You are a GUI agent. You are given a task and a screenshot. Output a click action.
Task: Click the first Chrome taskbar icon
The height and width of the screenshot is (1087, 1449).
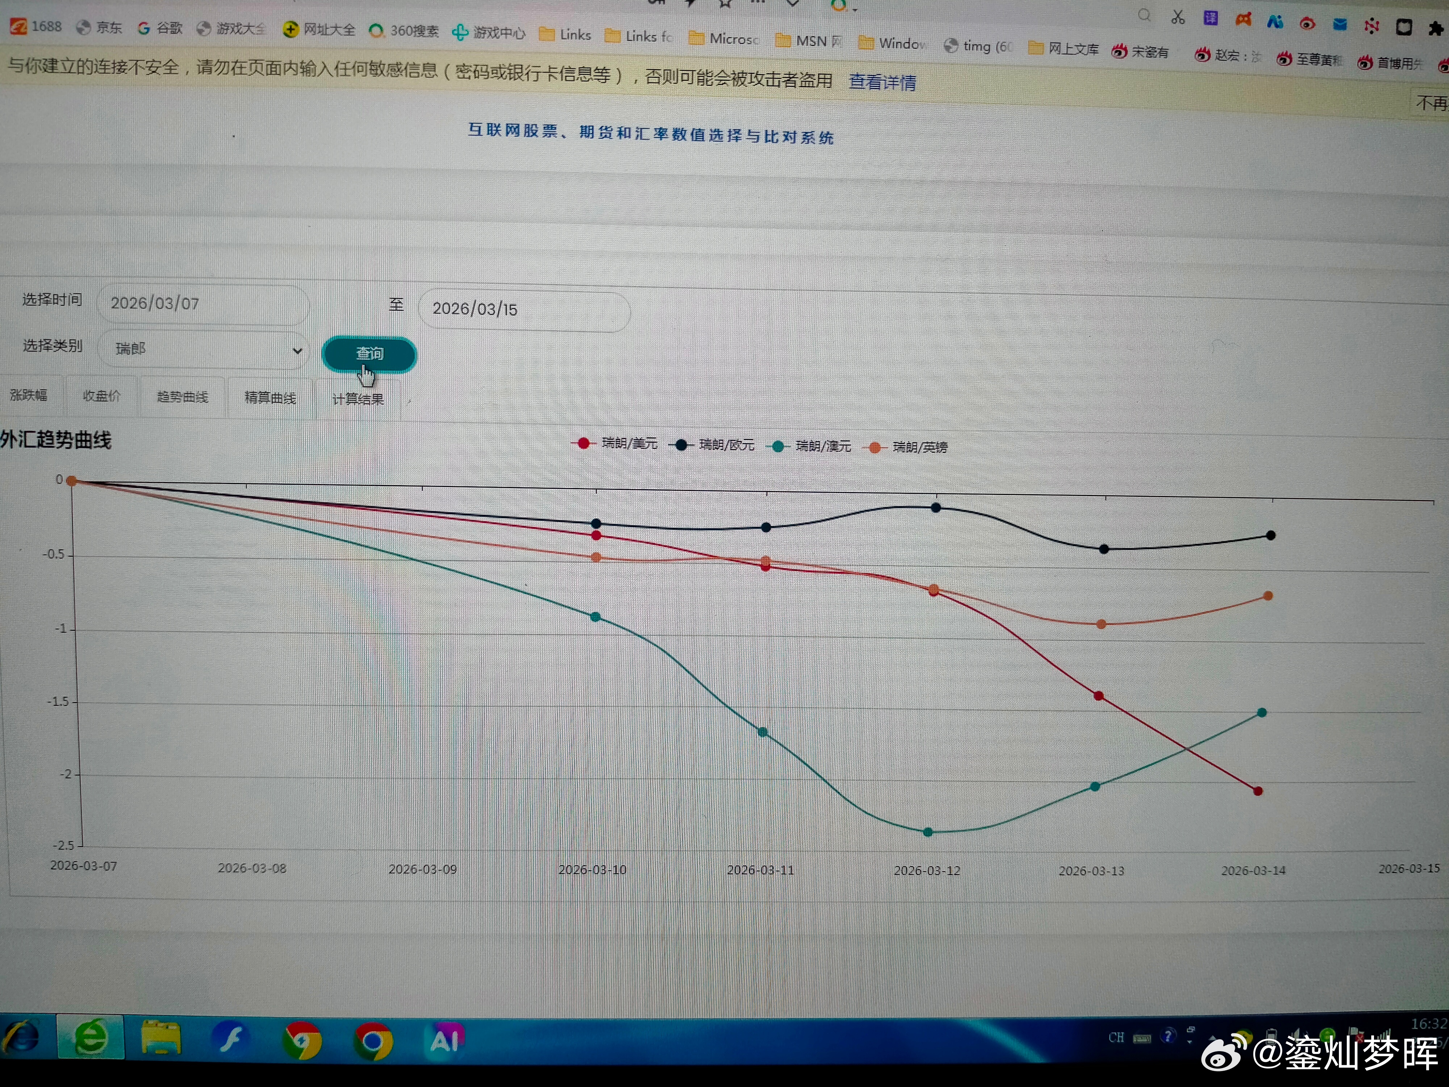302,1040
